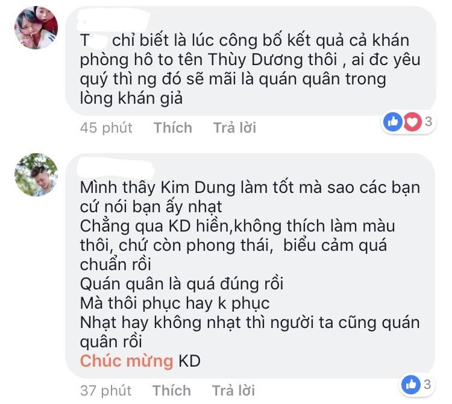Click Trả lời under the 45 phút comment
This screenshot has width=452, height=404.
pos(234,127)
